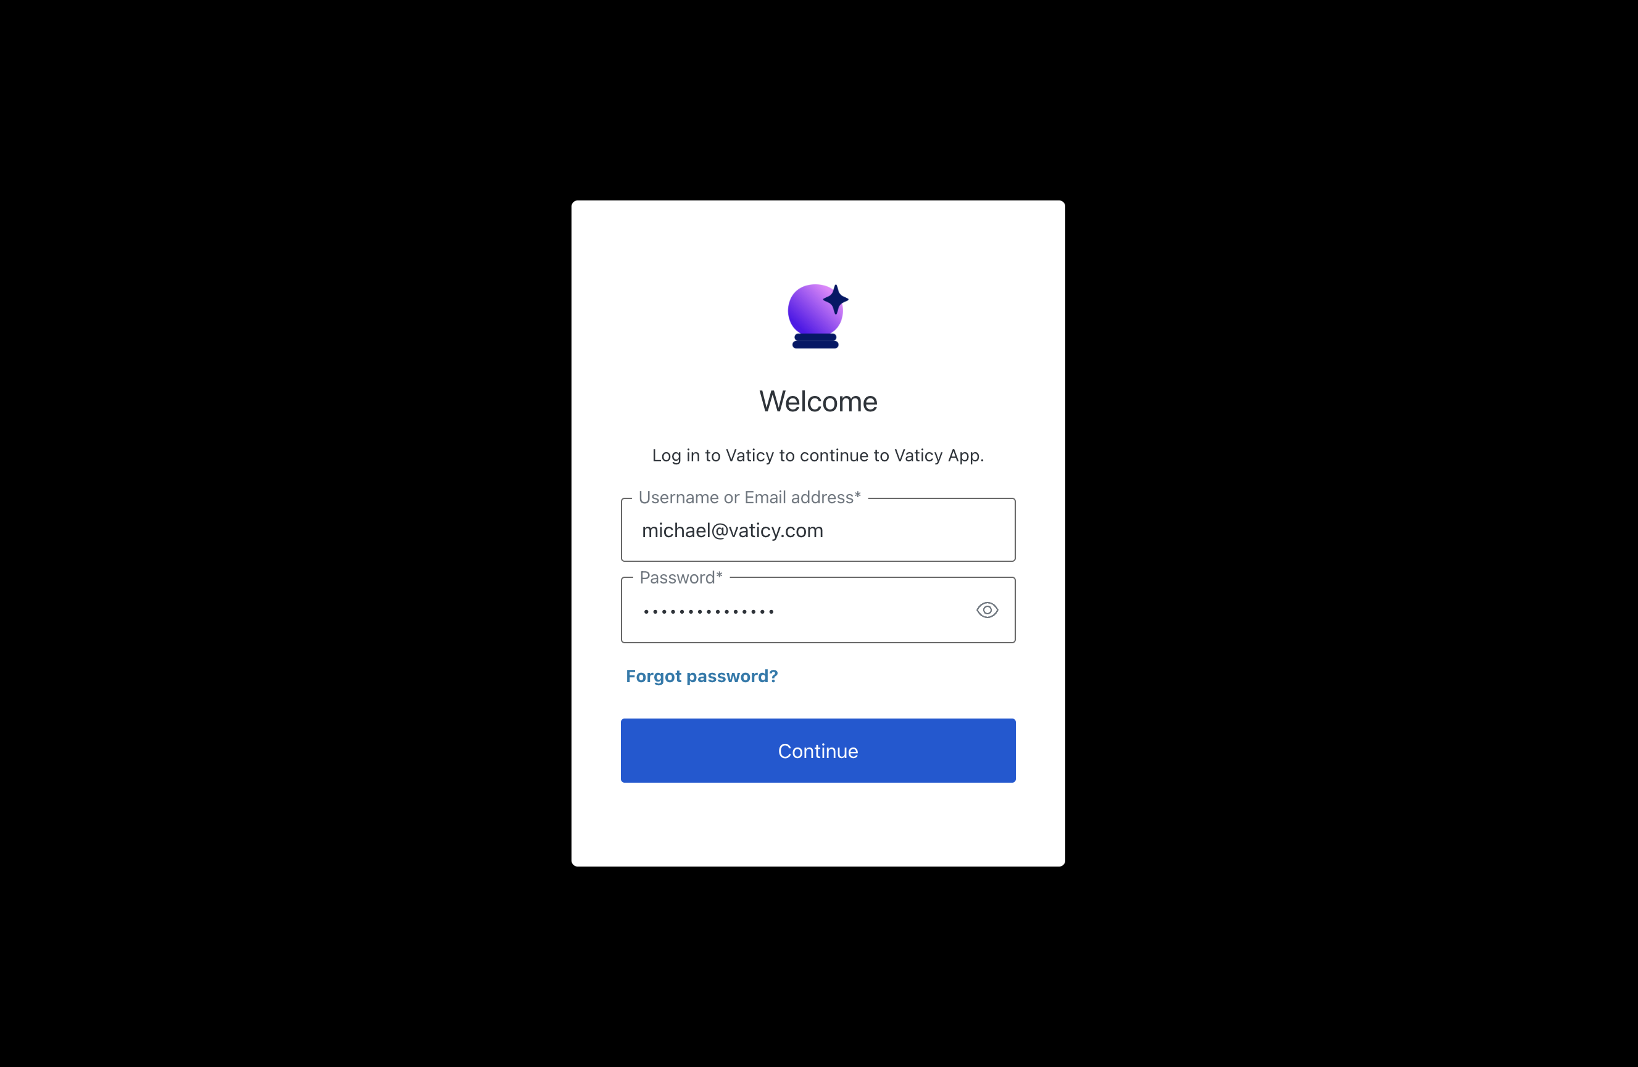The height and width of the screenshot is (1067, 1638).
Task: Focus the Username or Email address field
Action: coord(818,530)
